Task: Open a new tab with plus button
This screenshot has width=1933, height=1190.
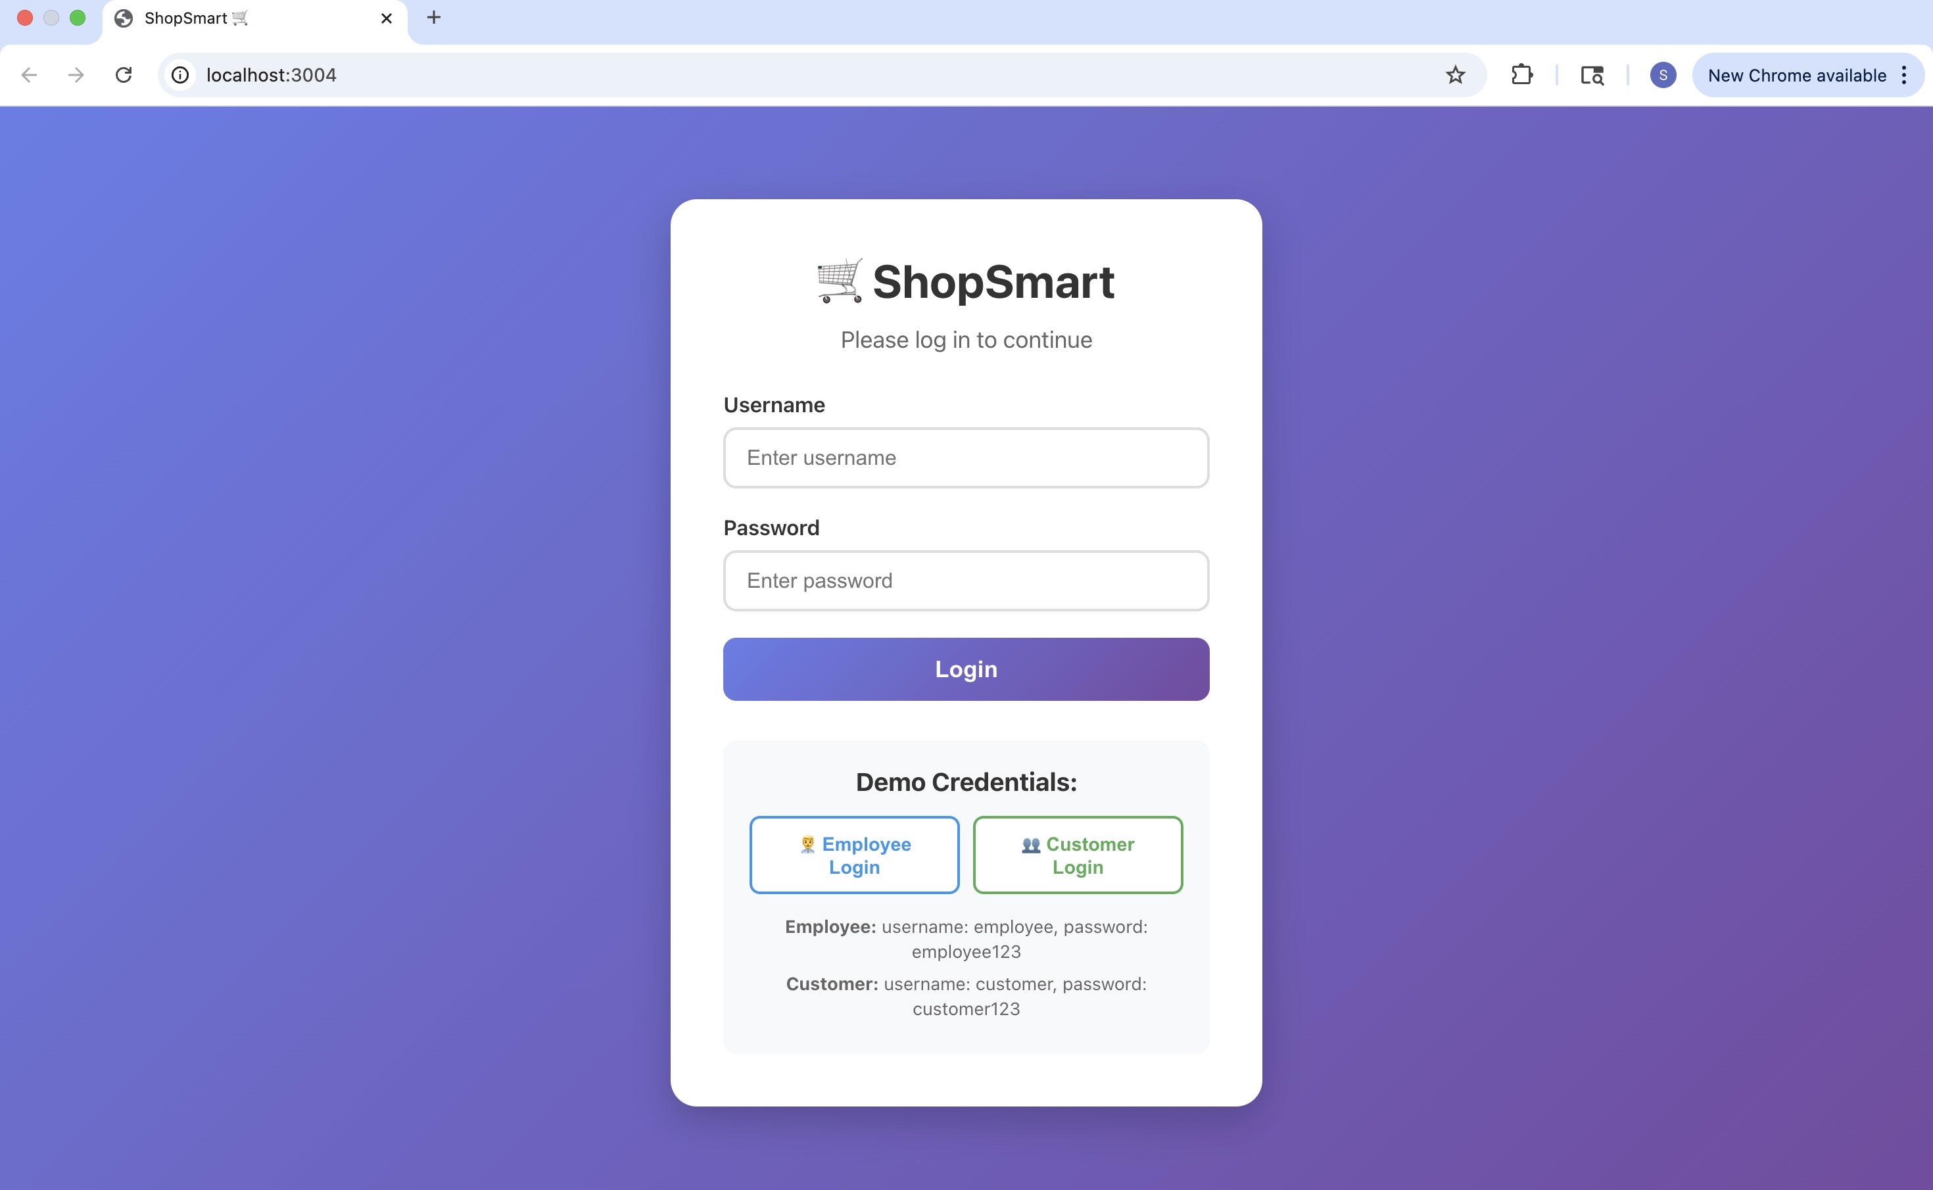Action: [434, 17]
